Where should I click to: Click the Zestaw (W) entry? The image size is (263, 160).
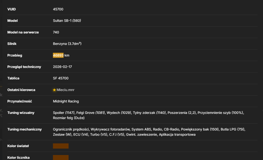point(62,134)
